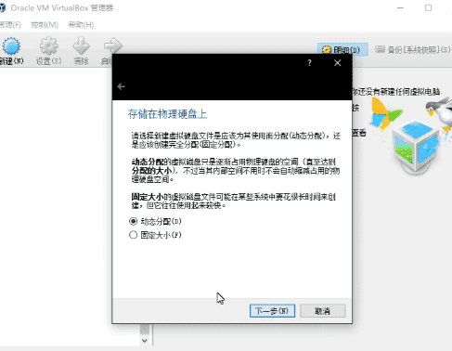Close the disk creation dialog
The height and width of the screenshot is (351, 452).
(x=338, y=63)
